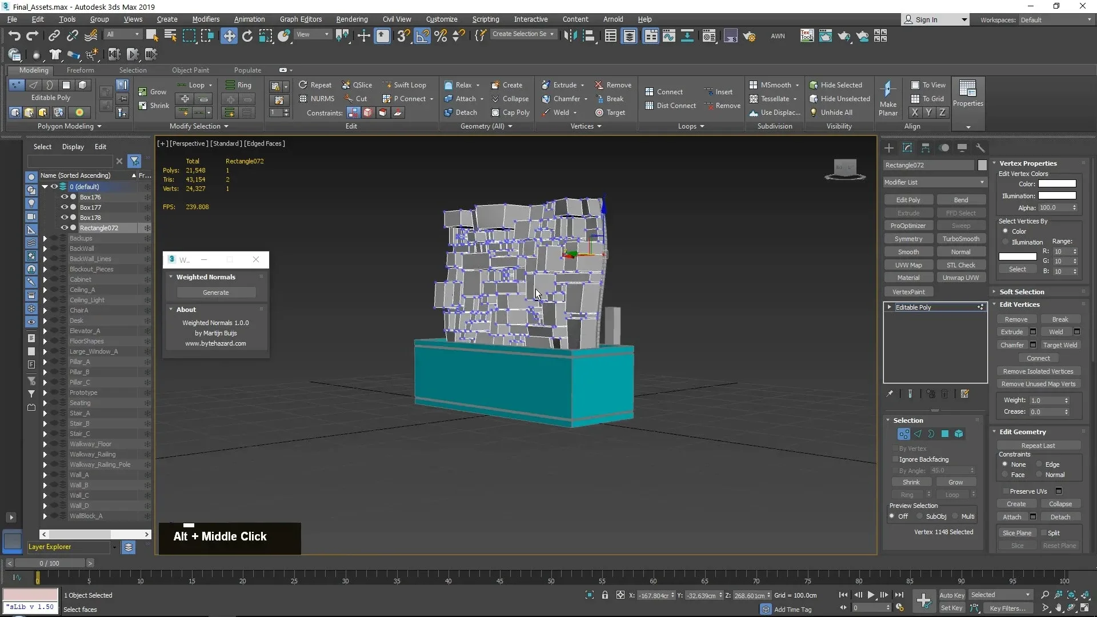
Task: Click the Rectangle072 object color swatch
Action: click(x=982, y=165)
